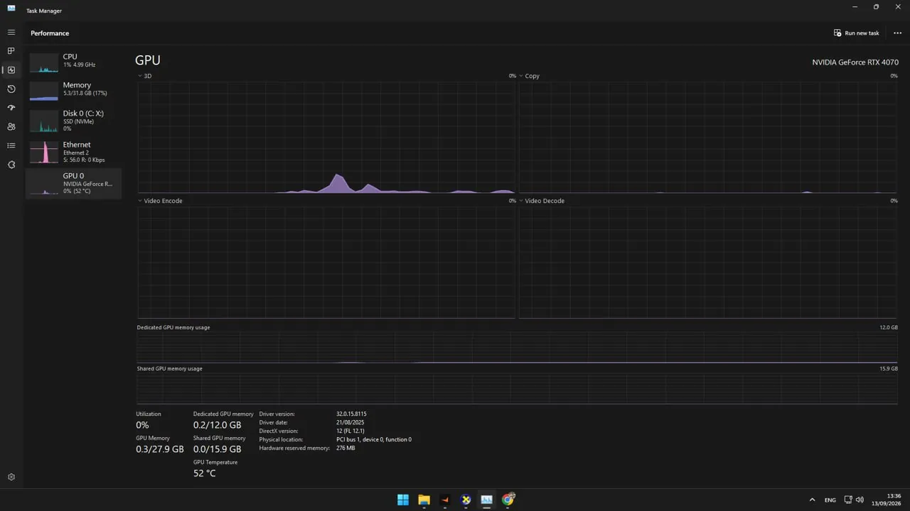The width and height of the screenshot is (910, 511).
Task: Click the GPU temperature reading 52 °C
Action: pos(204,473)
